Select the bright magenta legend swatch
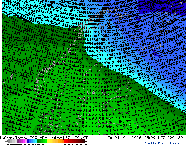Viewport: 188px width, 145px height. (24, 141)
